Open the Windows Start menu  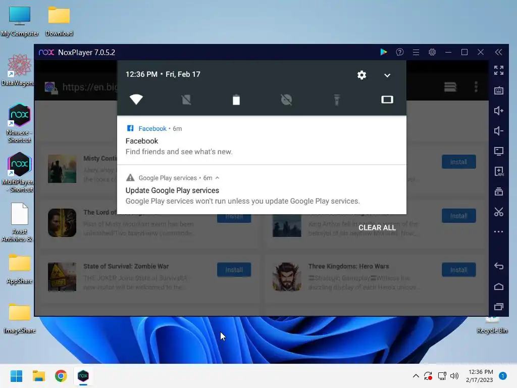click(16, 376)
